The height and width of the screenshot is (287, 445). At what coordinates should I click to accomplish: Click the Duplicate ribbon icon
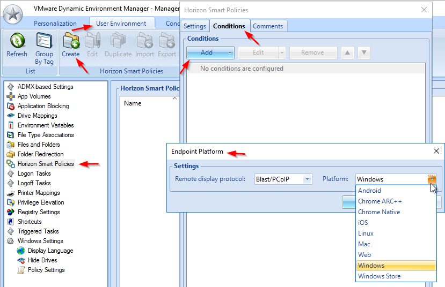118,40
